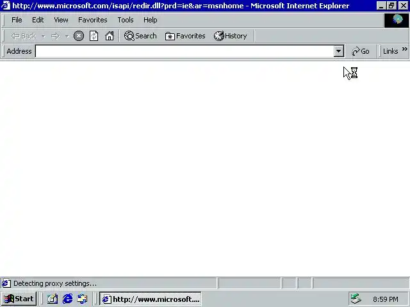Open the File menu
Viewport: 410px width, 307px height.
[x=17, y=20]
